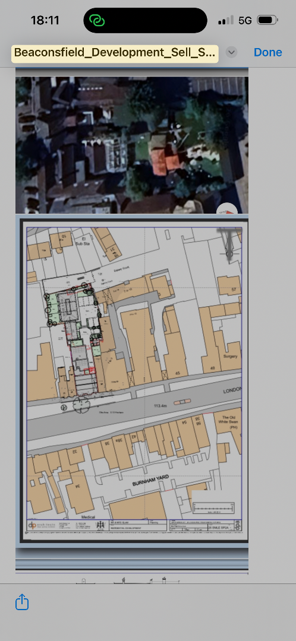Tap the north arrow on site plan

tap(228, 245)
